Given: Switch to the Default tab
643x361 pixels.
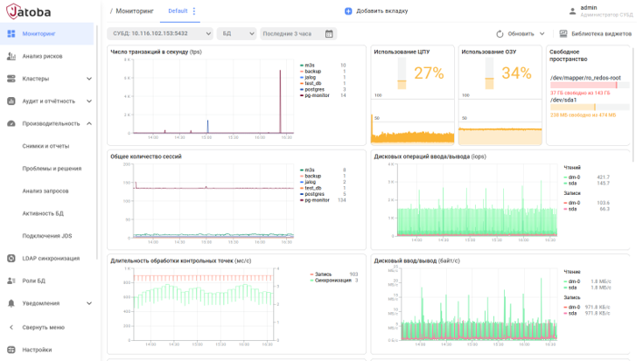Looking at the screenshot, I should point(178,11).
